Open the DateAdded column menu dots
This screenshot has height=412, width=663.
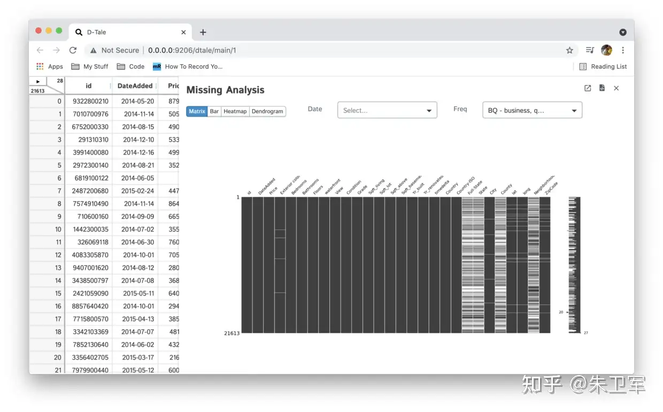157,86
